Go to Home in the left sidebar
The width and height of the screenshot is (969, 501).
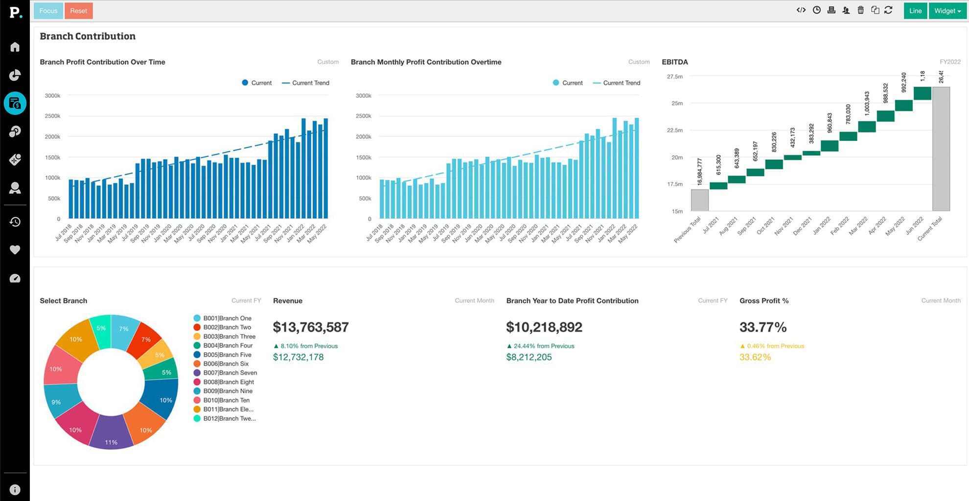[x=15, y=47]
